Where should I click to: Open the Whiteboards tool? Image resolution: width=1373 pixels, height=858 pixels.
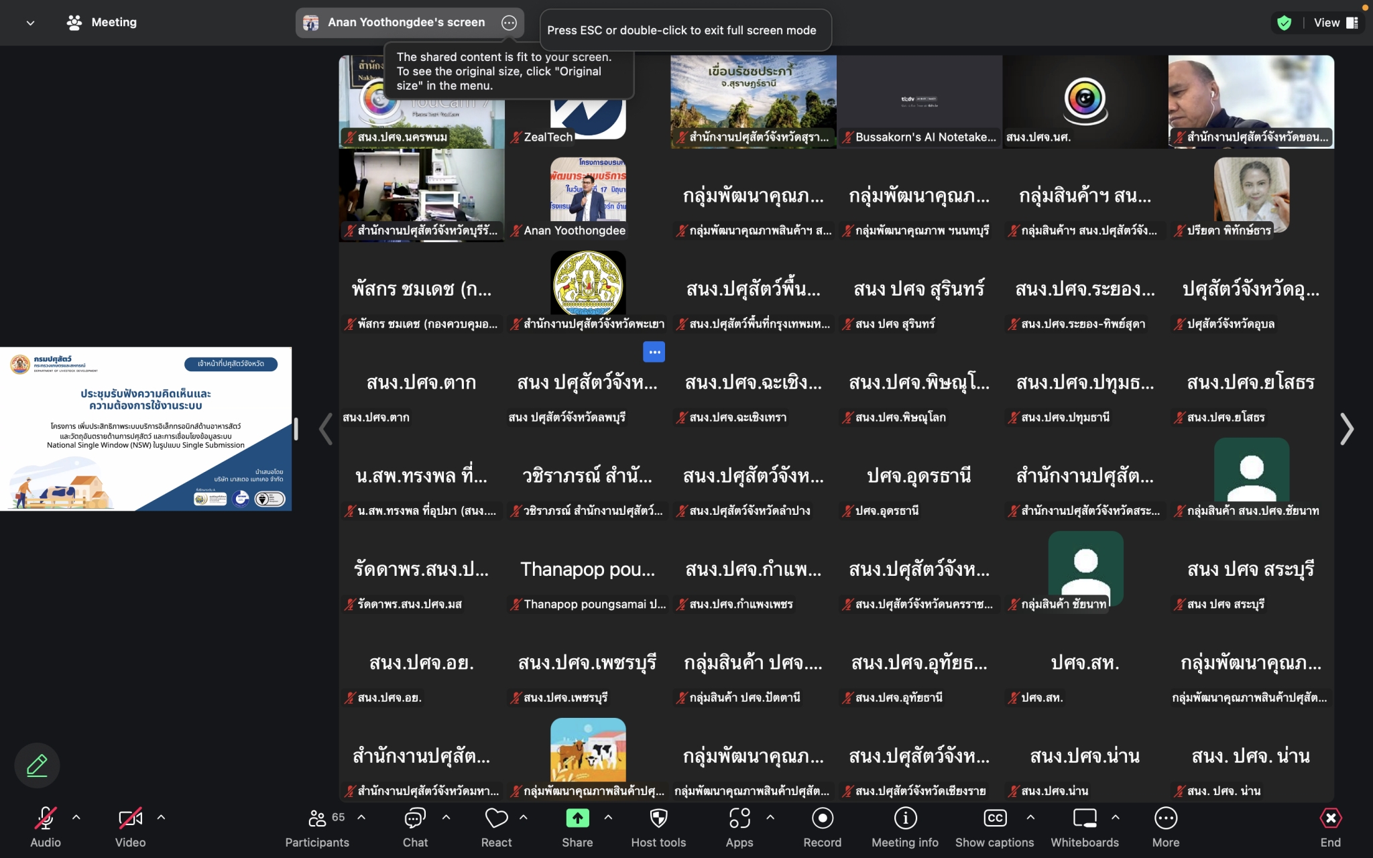[1084, 818]
